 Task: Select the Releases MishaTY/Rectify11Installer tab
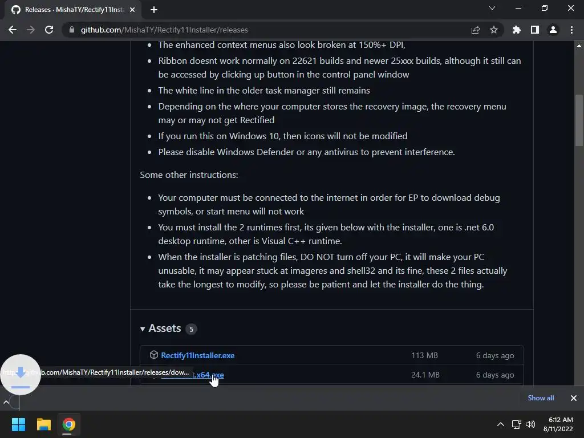pos(73,10)
